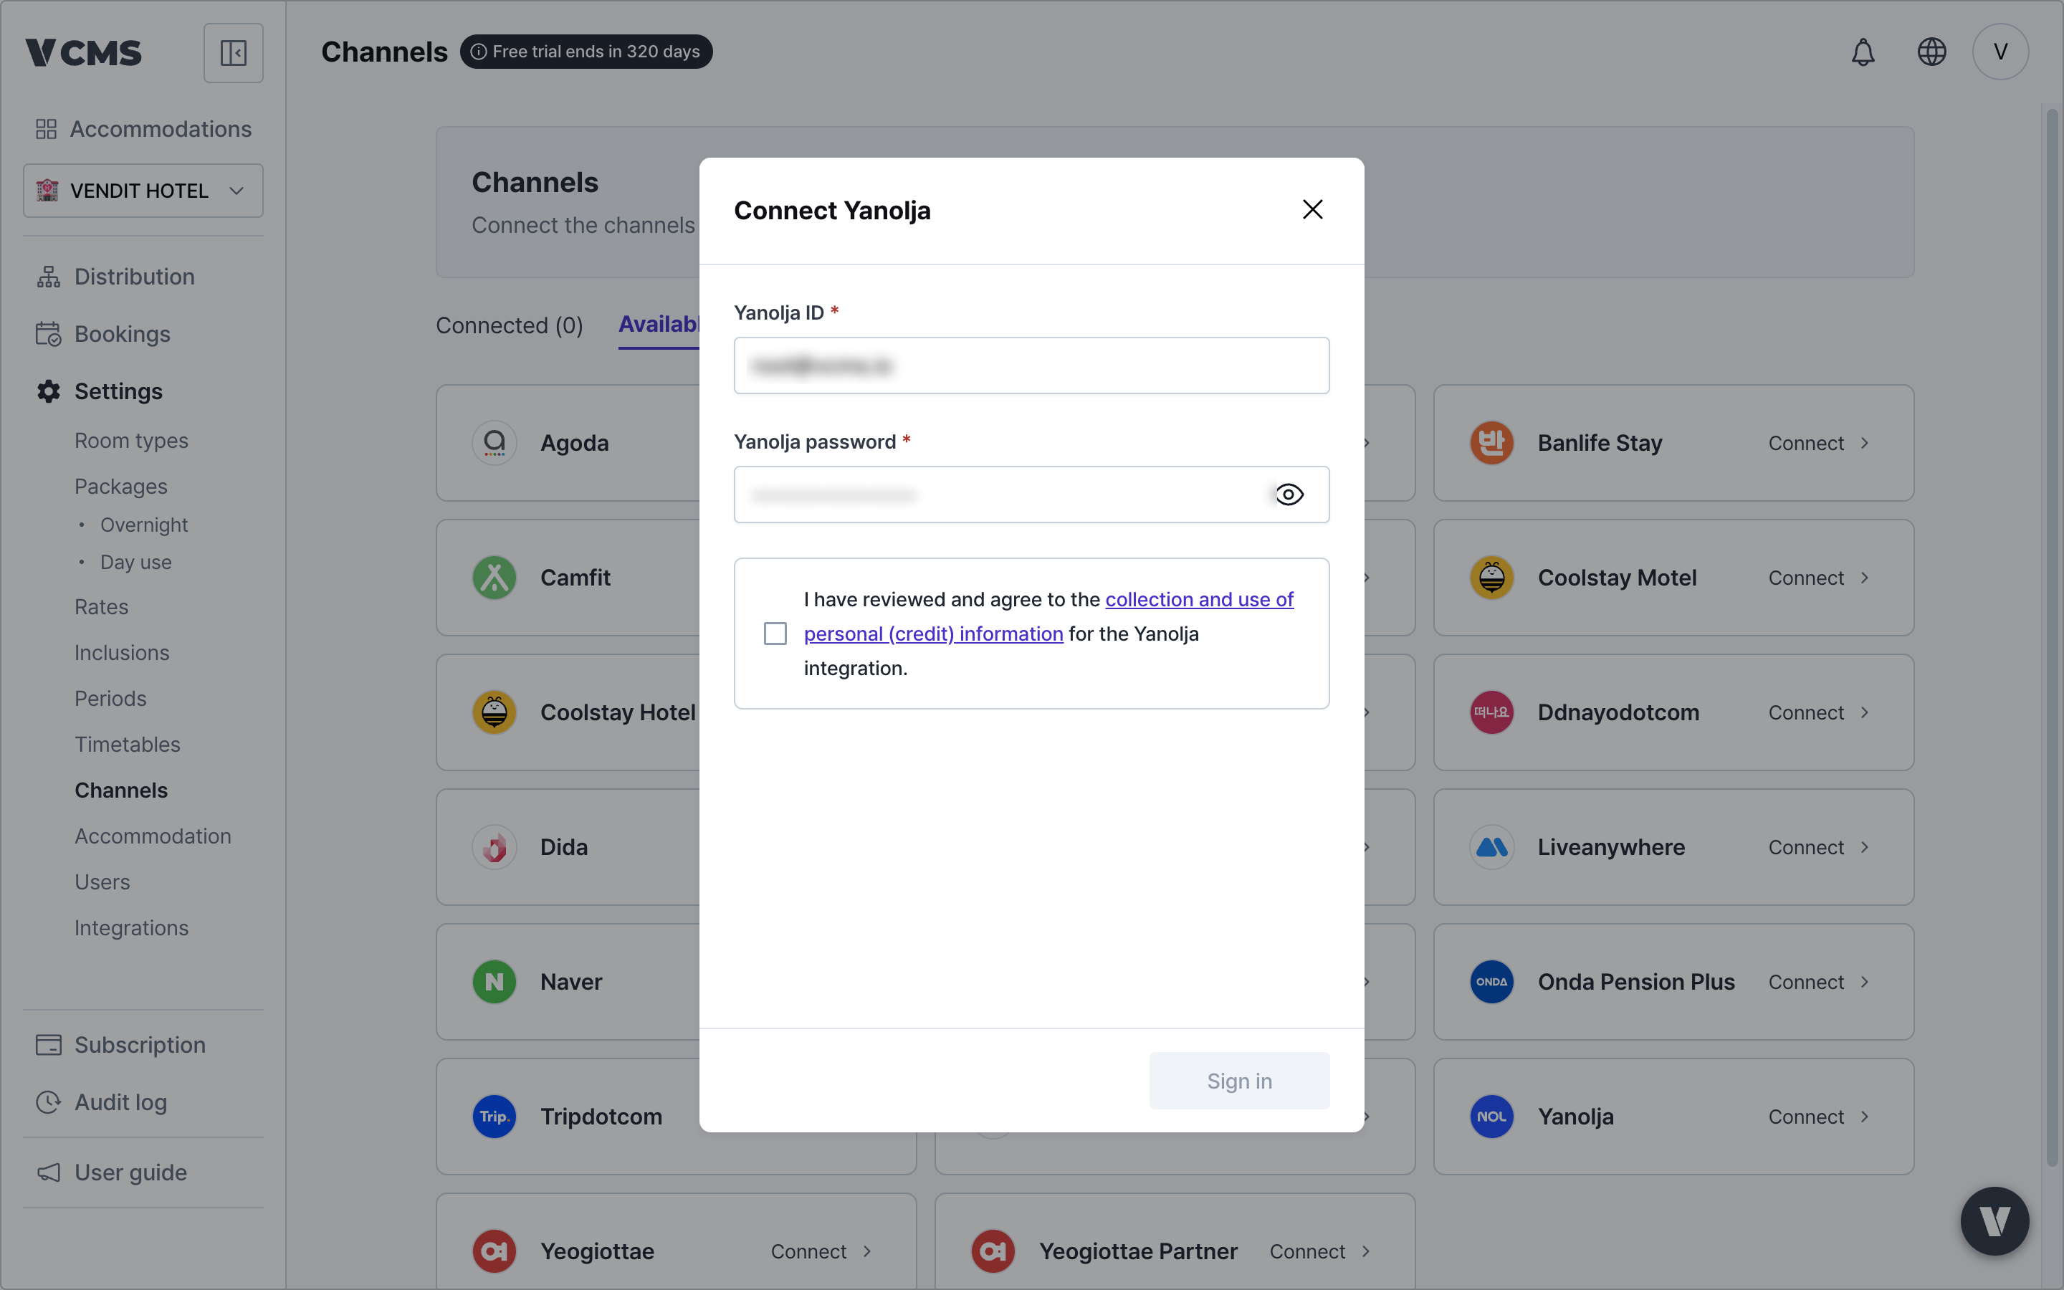Click the Coolstay Motel bee logo
2064x1290 pixels.
click(1491, 578)
